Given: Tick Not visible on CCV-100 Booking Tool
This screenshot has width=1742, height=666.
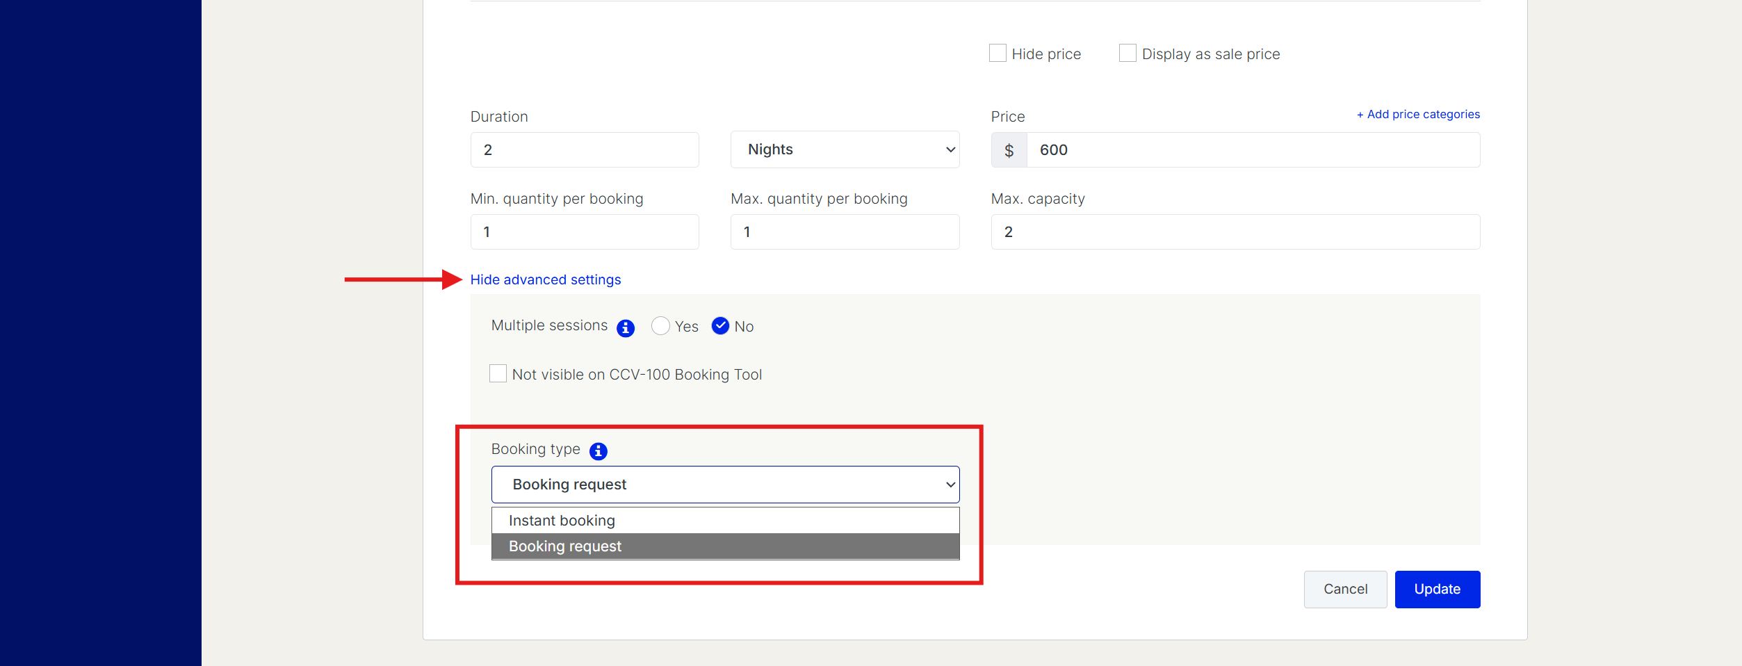Looking at the screenshot, I should click(x=498, y=374).
